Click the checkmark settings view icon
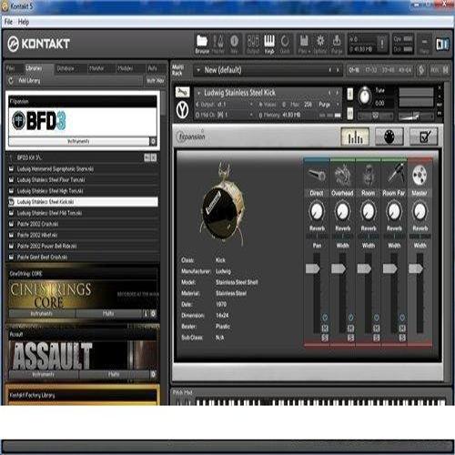 (x=424, y=136)
